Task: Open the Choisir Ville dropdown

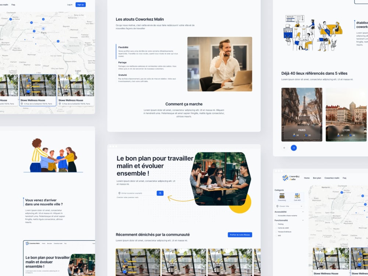Action: tap(289, 206)
